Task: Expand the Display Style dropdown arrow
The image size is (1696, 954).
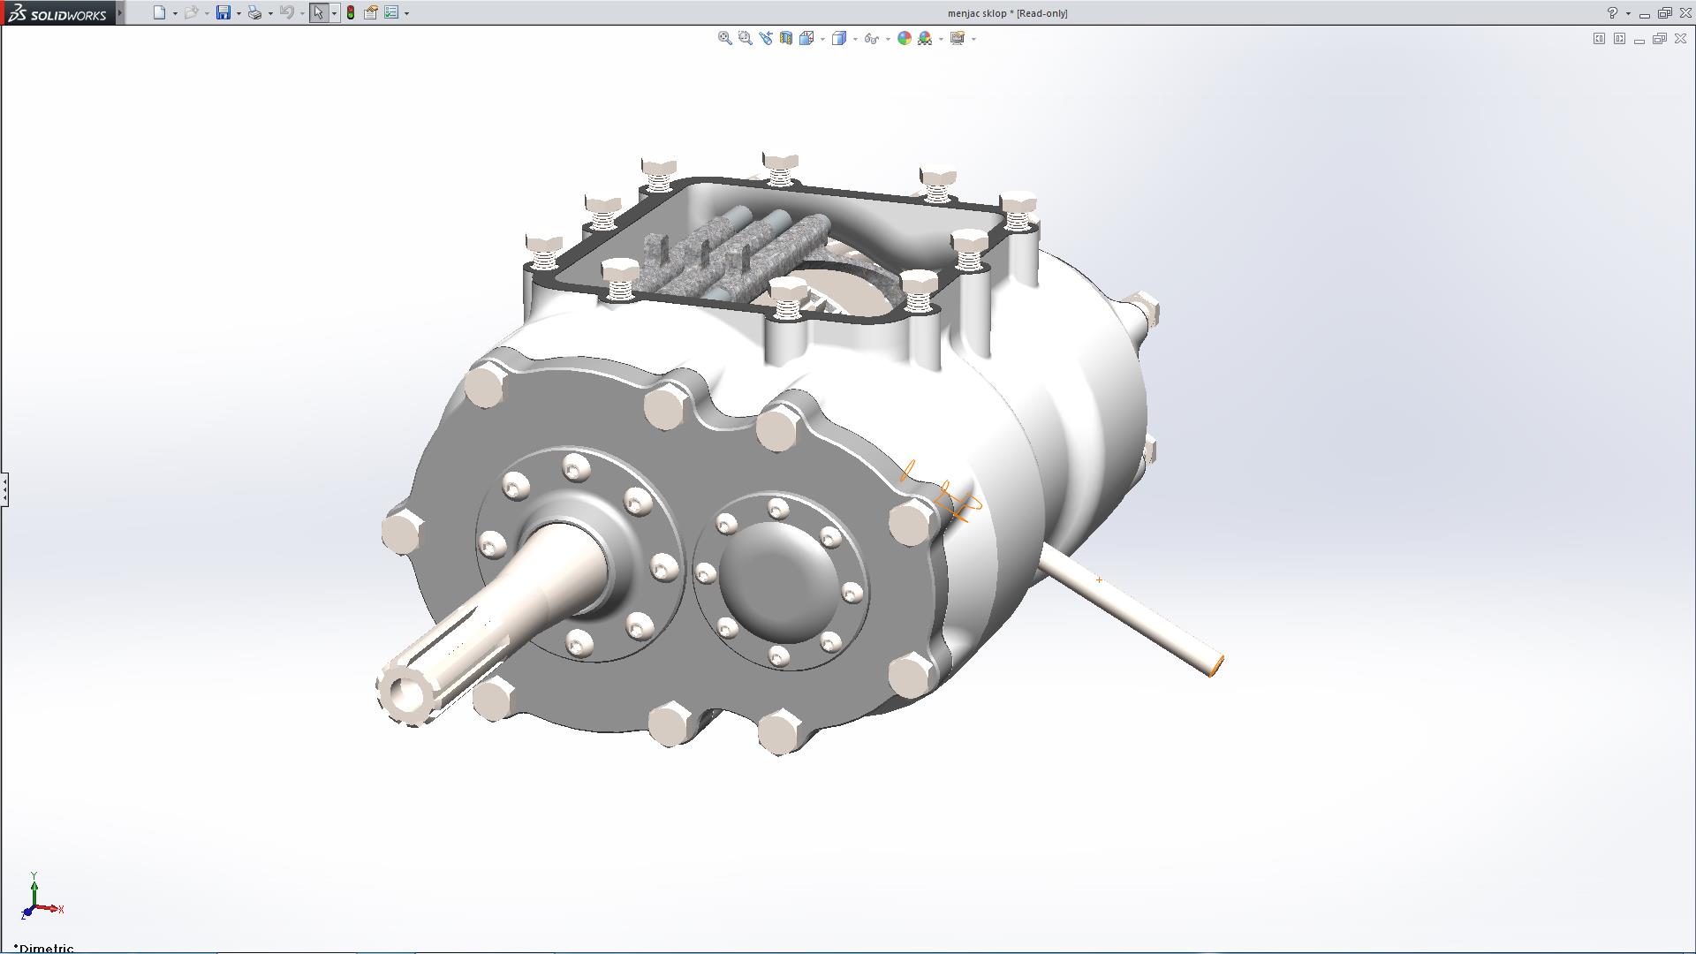Action: coord(855,39)
